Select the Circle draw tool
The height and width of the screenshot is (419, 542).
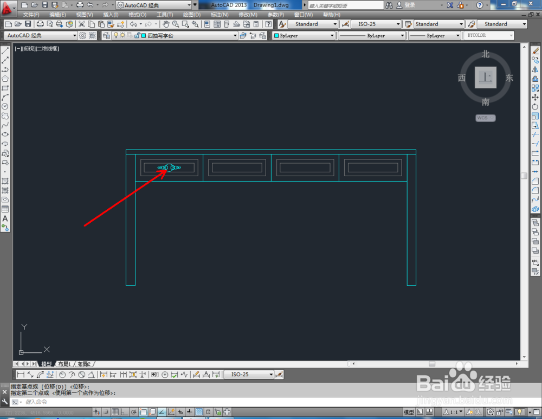(5, 107)
